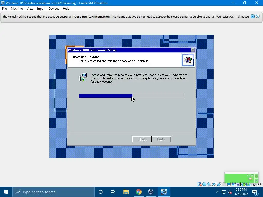Open Cortana from the taskbar
The height and width of the screenshot is (197, 263).
[101, 192]
